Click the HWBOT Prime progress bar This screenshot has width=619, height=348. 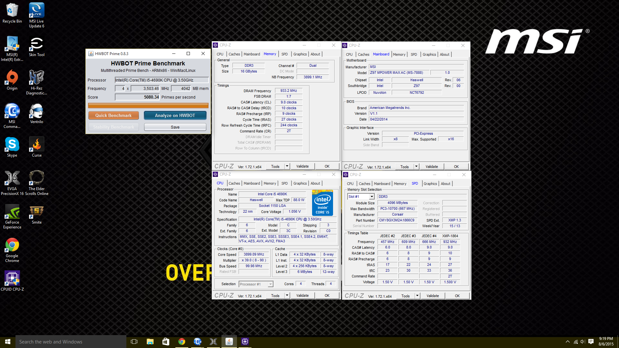point(148,105)
